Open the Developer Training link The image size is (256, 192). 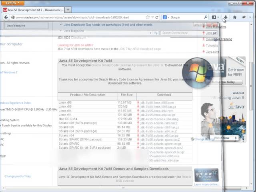[x=219, y=39]
